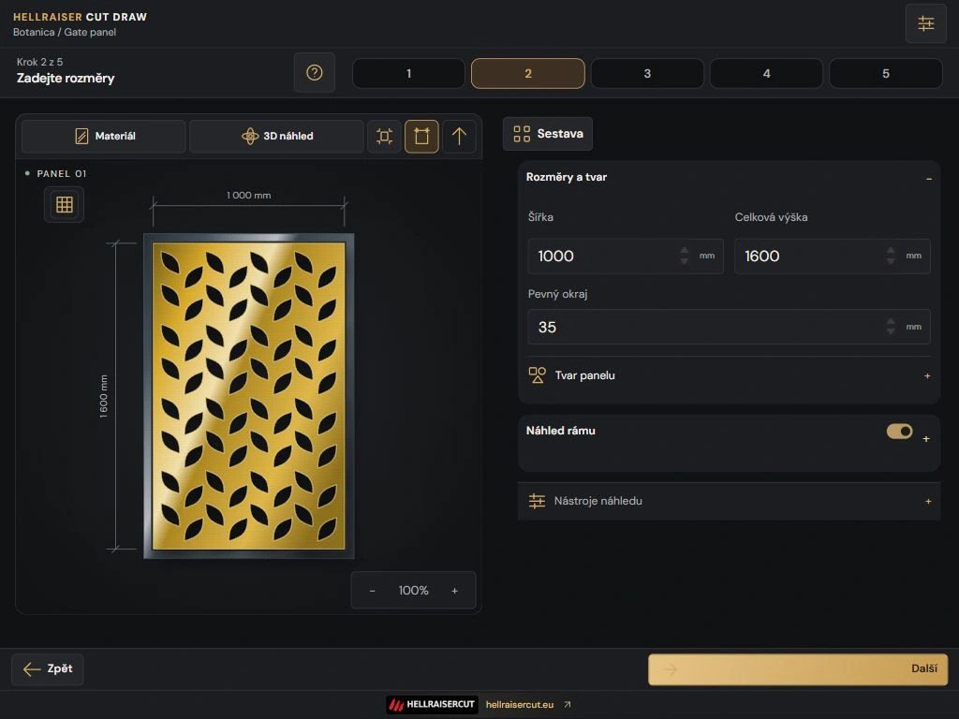The height and width of the screenshot is (719, 959).
Task: Expand the Nástroje náhledu section
Action: [x=928, y=502]
